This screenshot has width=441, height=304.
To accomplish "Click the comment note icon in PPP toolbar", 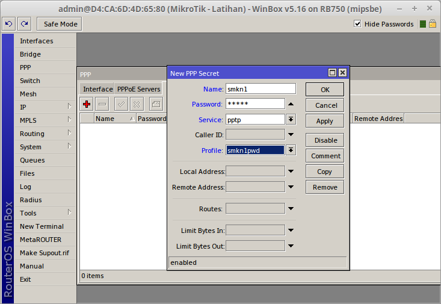I will pyautogui.click(x=156, y=104).
